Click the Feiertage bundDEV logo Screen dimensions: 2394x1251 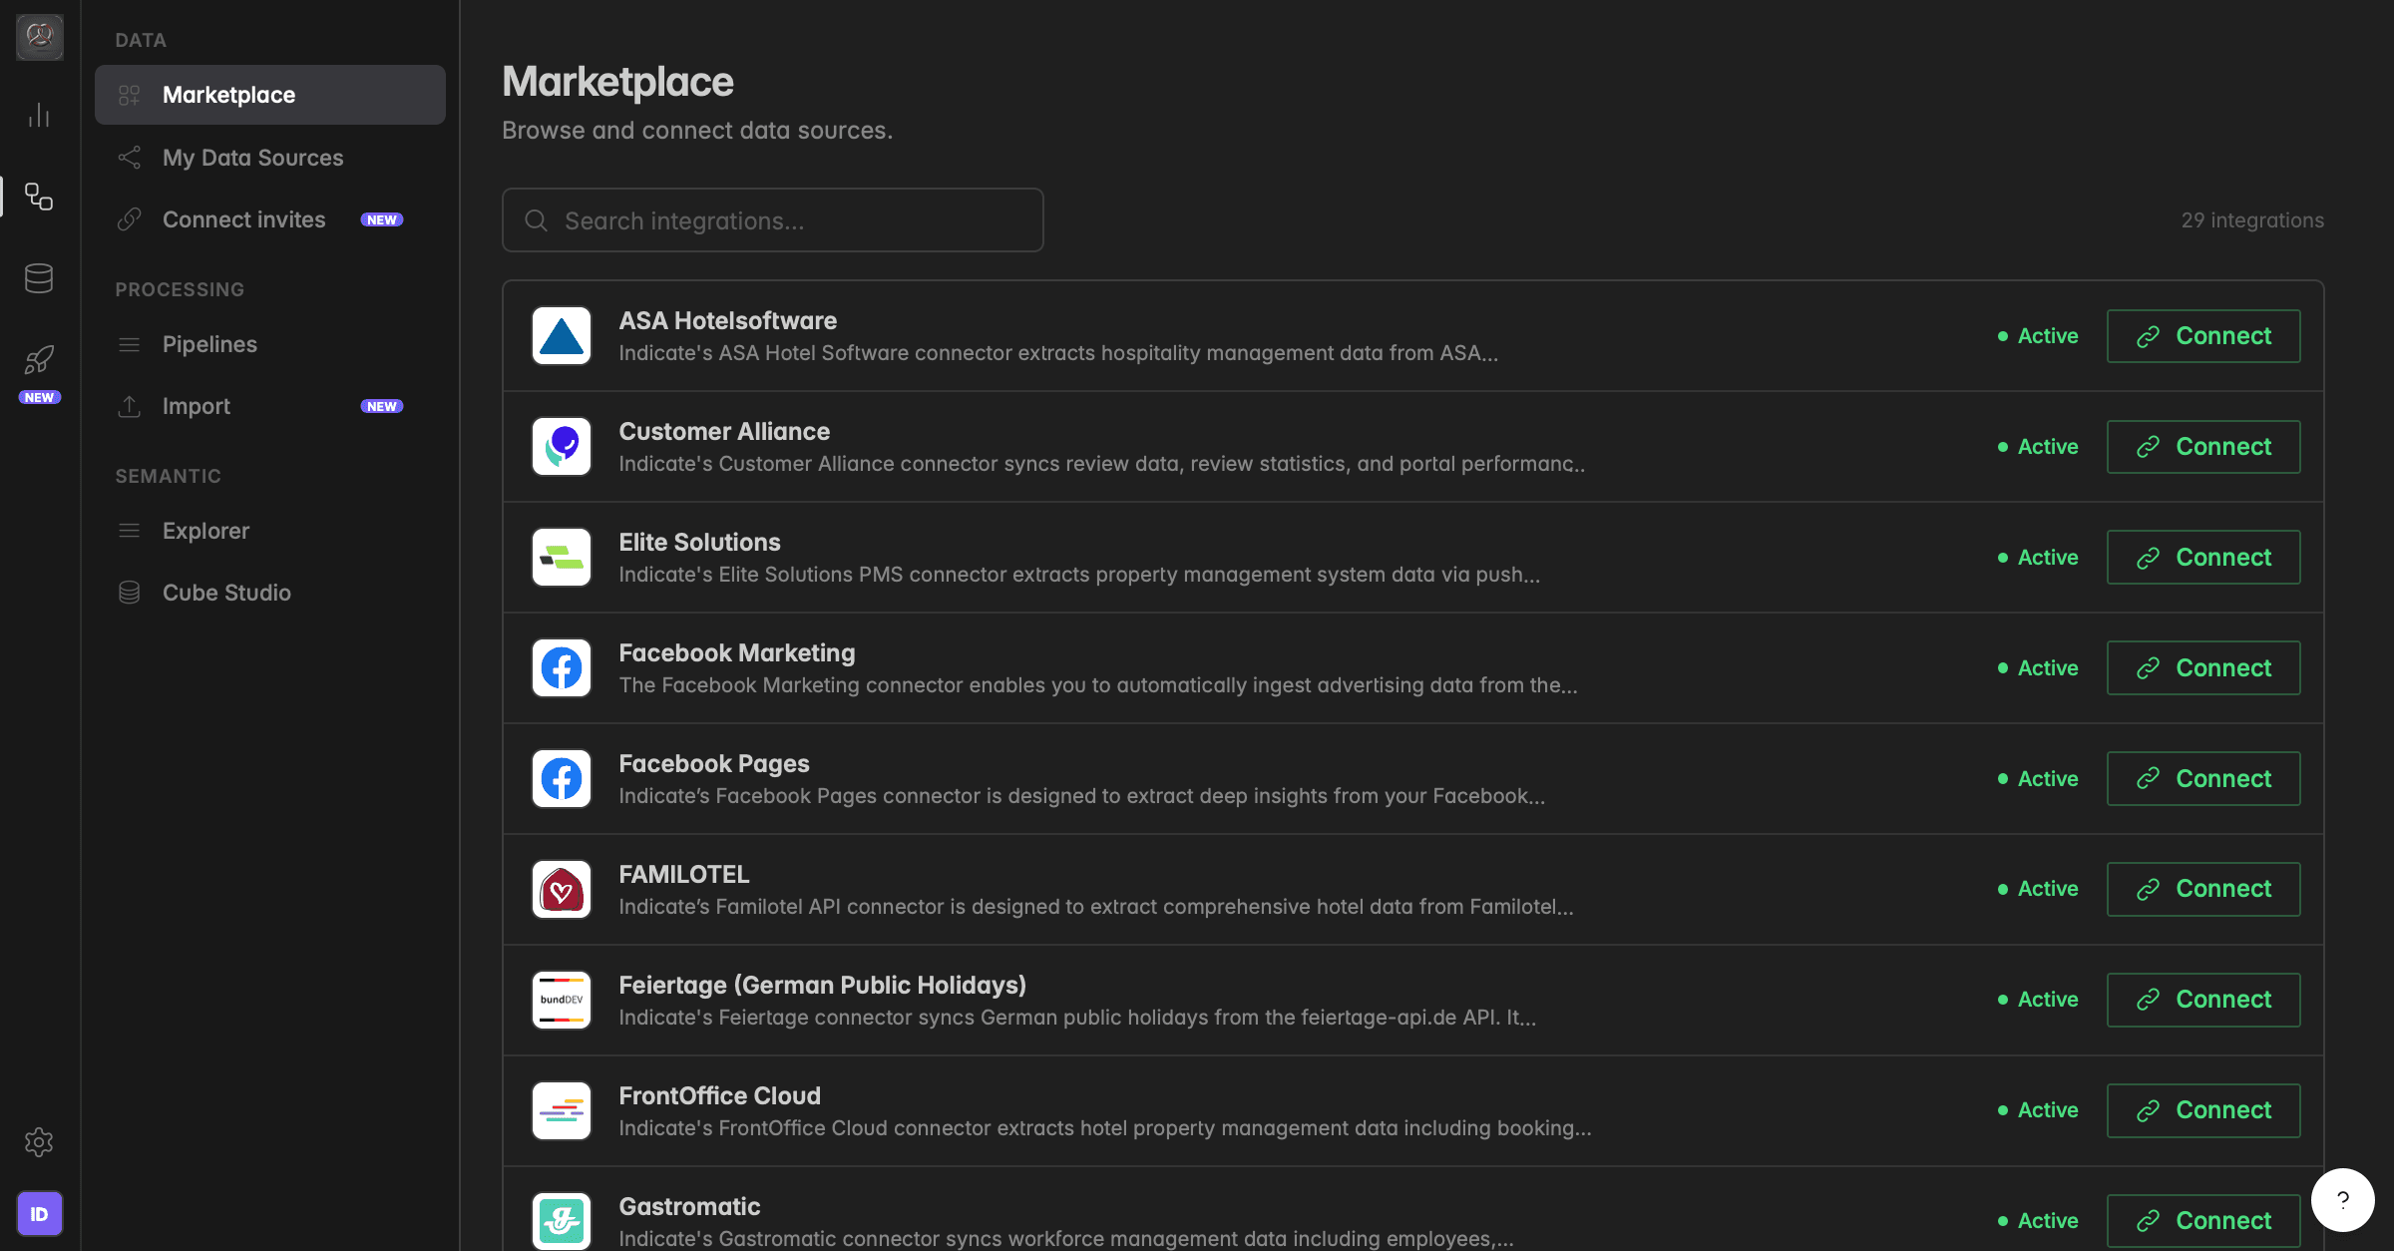coord(562,1001)
